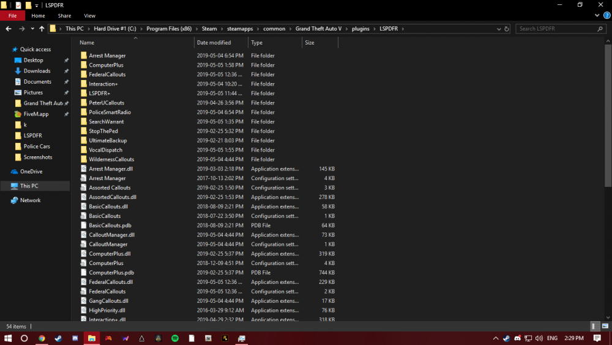The height and width of the screenshot is (345, 612).
Task: Go up one folder level
Action: pyautogui.click(x=42, y=29)
